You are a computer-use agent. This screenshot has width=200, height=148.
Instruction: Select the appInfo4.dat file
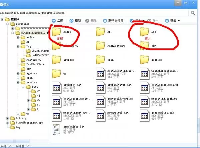[66, 88]
